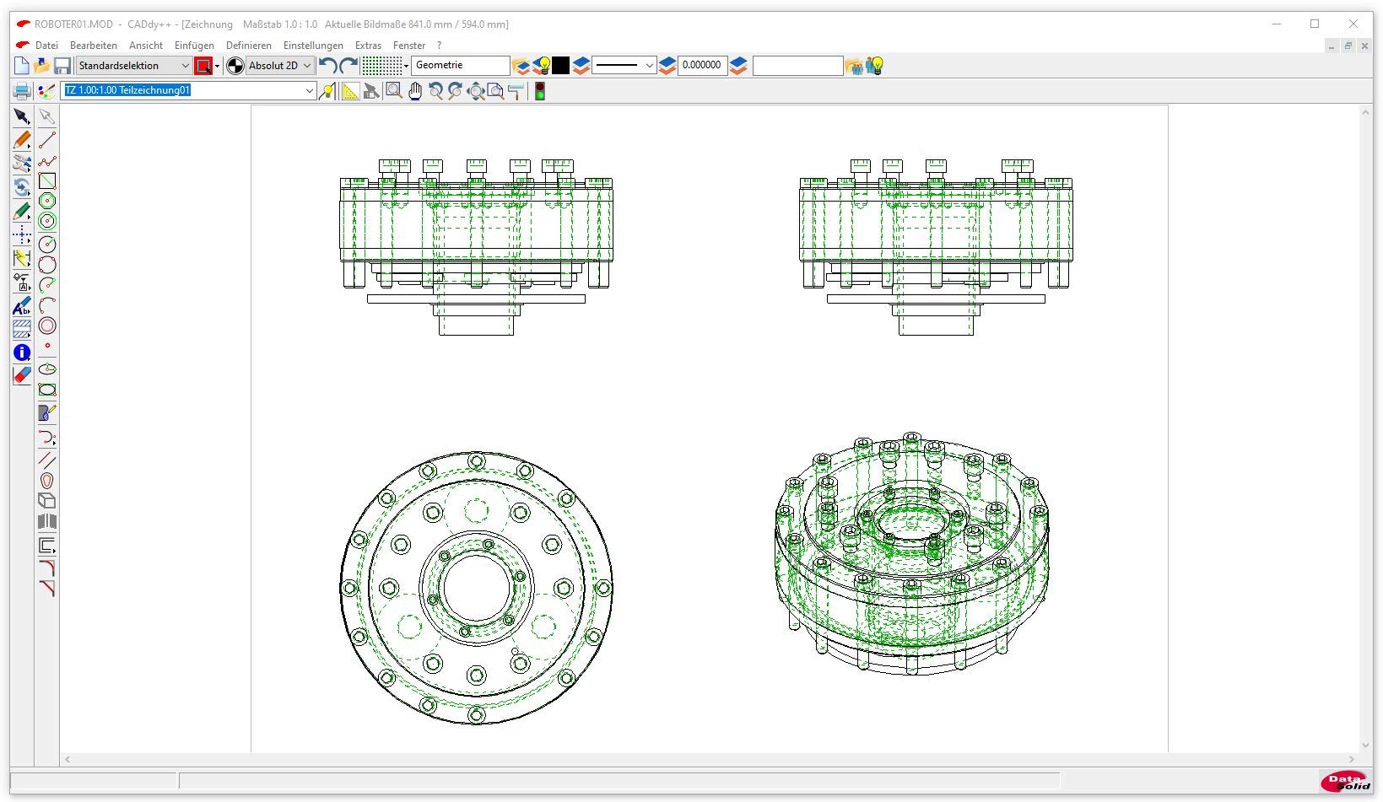Expand the grid options dropdown arrow
Screen dimensions: 1383x802
[407, 66]
